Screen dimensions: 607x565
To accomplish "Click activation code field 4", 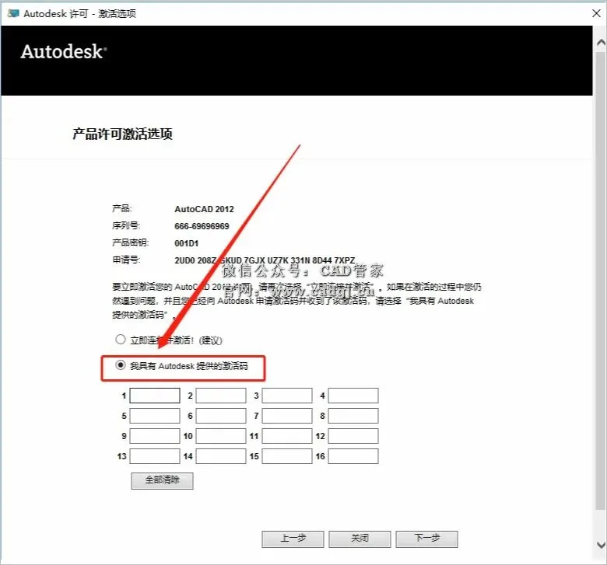I will coord(353,396).
